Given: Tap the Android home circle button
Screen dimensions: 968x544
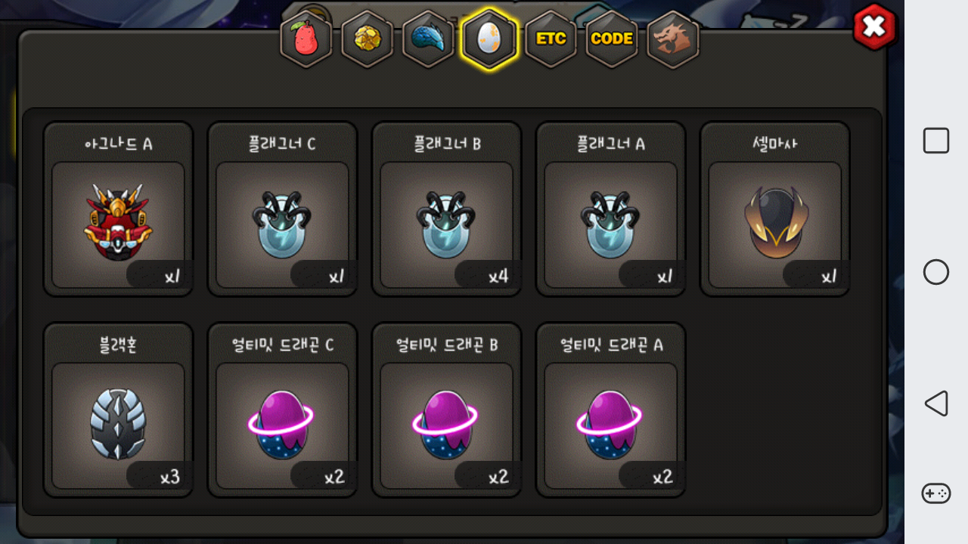Looking at the screenshot, I should (936, 272).
